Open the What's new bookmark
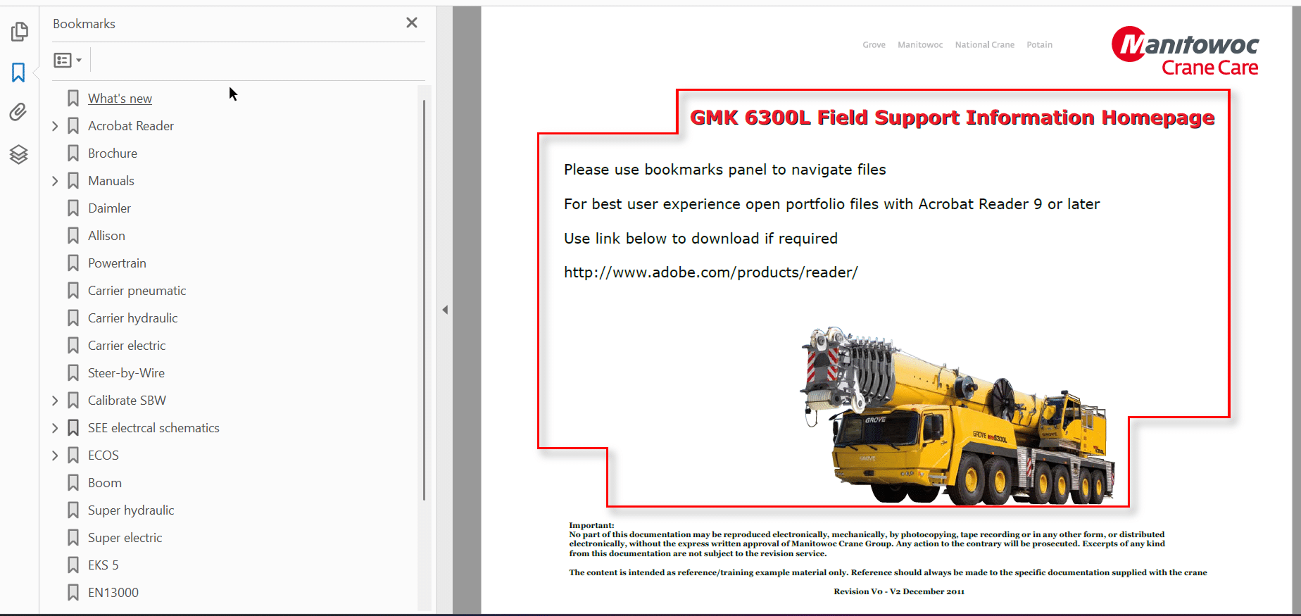1301x616 pixels. click(120, 99)
